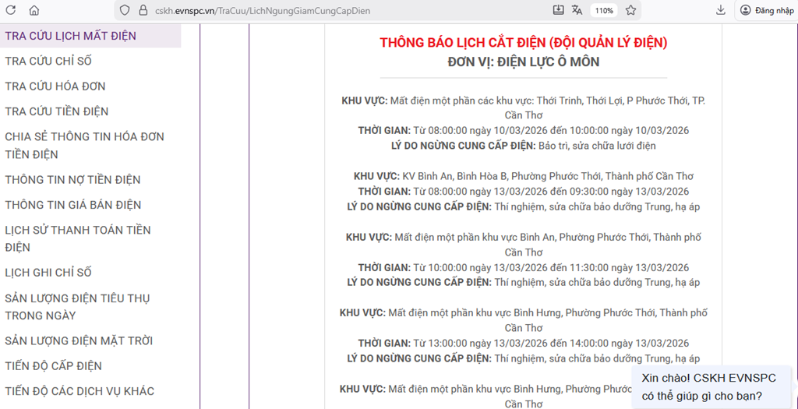Viewport: 798px width, 409px height.
Task: Select SẢN LƯỢNG ĐIỆN MẶT TRỜI
Action: coord(79,340)
